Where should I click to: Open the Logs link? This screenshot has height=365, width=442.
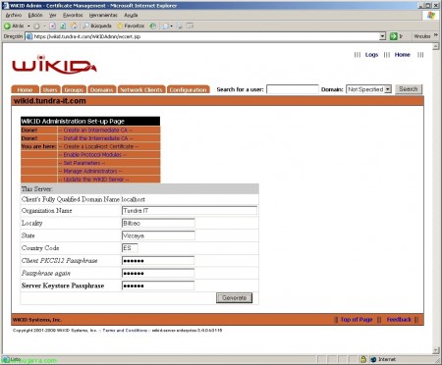tap(371, 55)
